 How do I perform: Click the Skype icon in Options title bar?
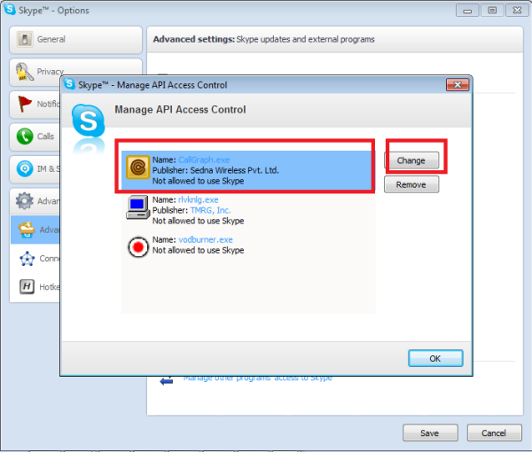10,9
